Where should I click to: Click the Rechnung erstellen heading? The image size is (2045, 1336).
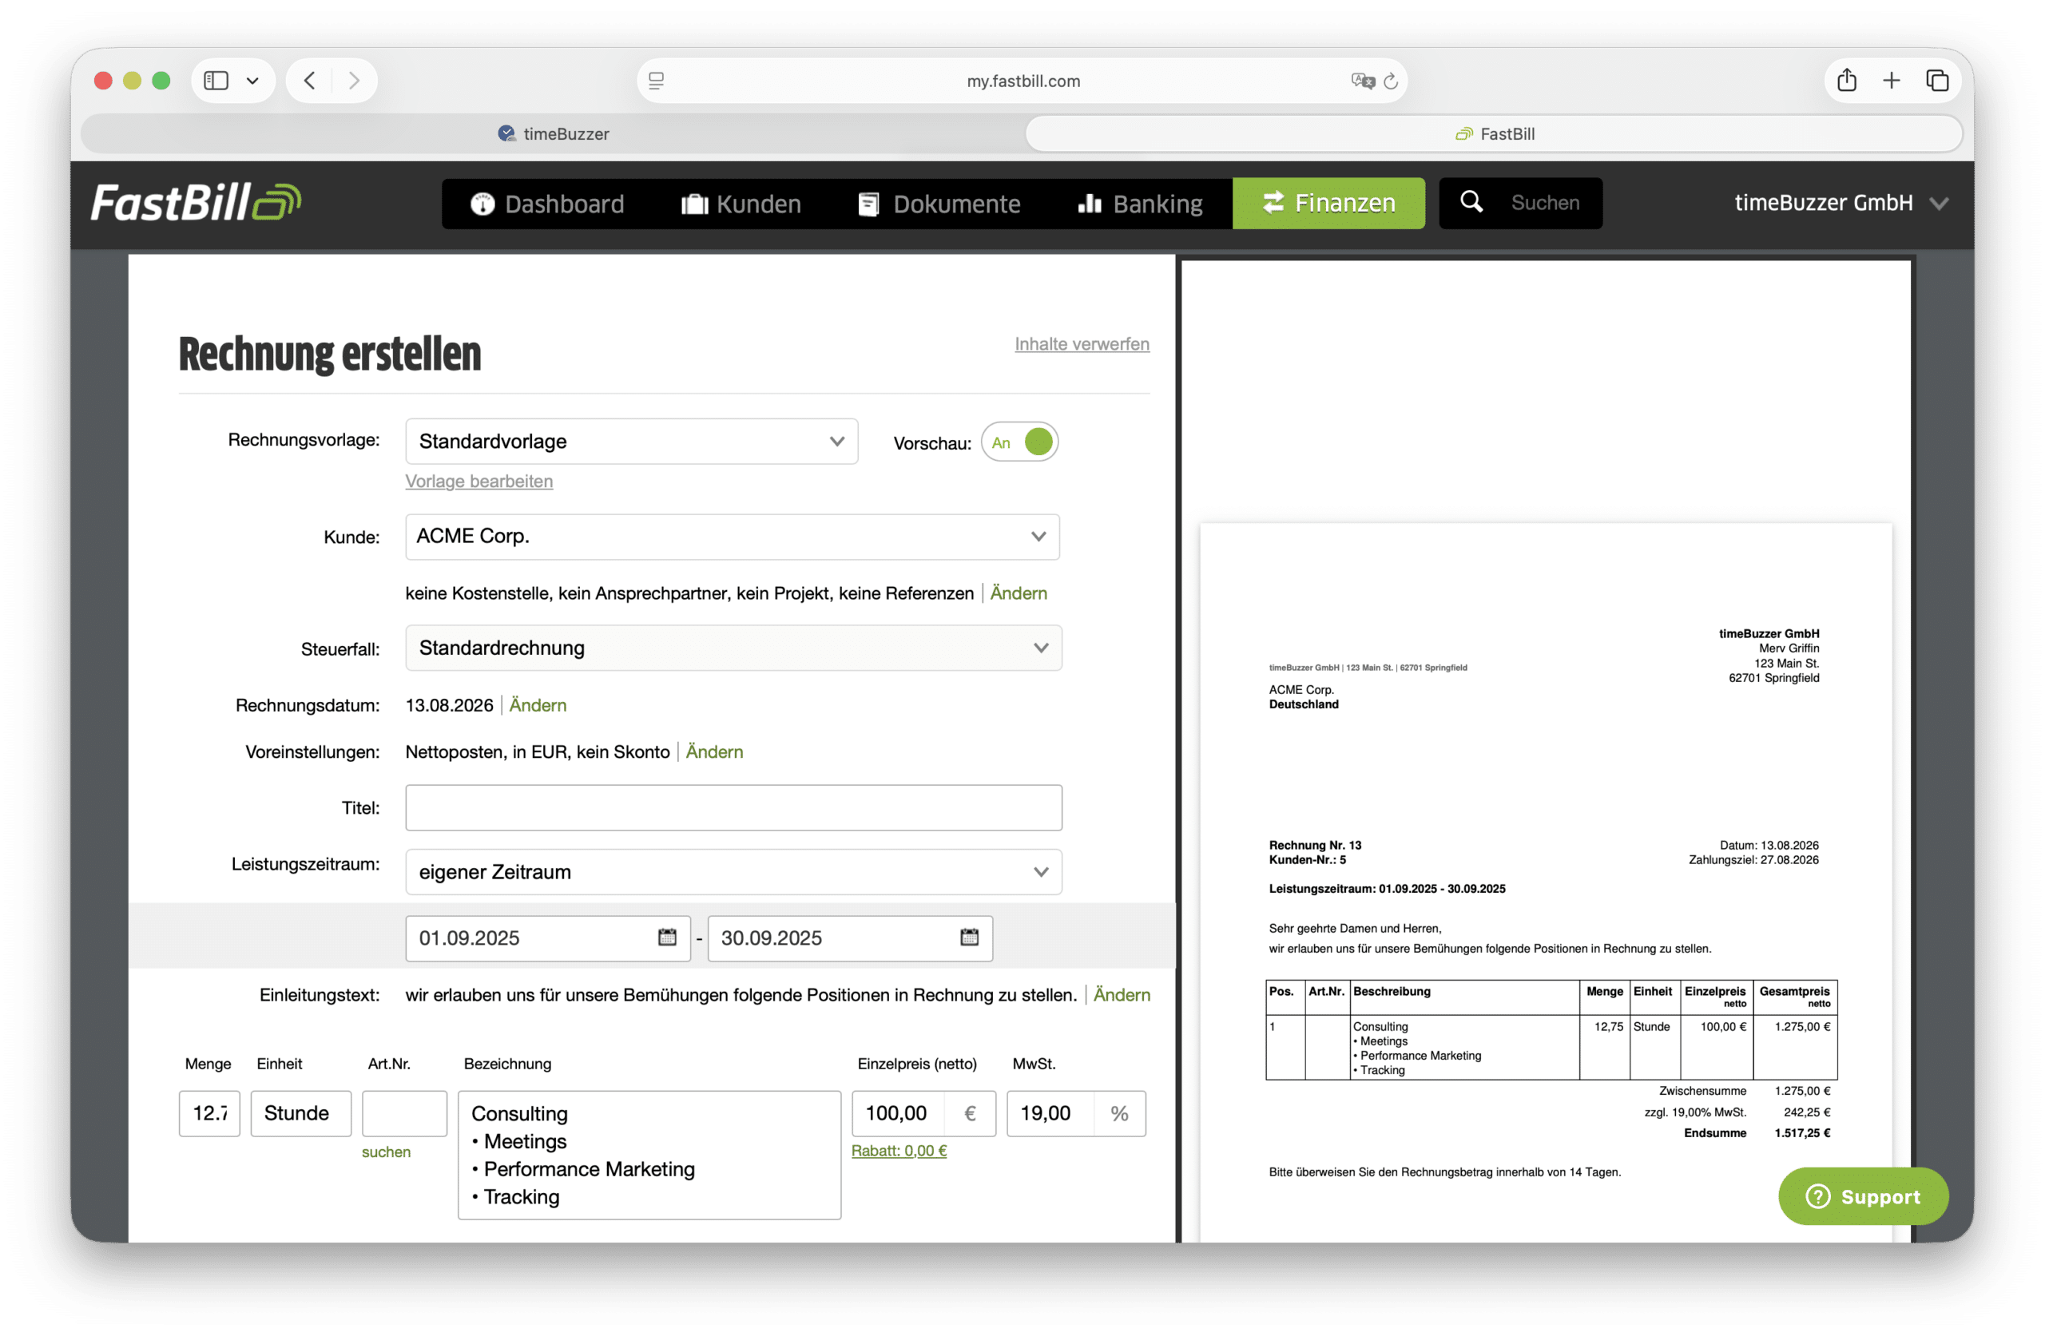[x=329, y=354]
